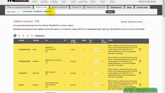Open info icon in the VINGURU row
This screenshot has width=165, height=93.
point(46,87)
